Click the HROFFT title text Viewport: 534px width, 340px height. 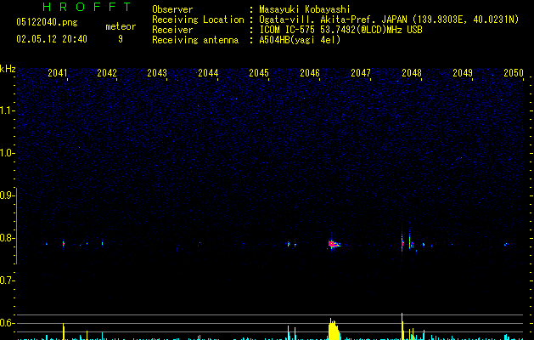(x=87, y=7)
